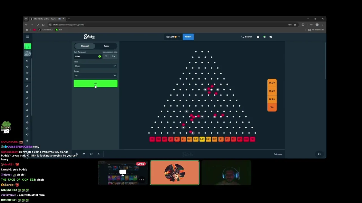Open the notifications bell icon
Viewport: 362px width, 203px height.
click(264, 37)
